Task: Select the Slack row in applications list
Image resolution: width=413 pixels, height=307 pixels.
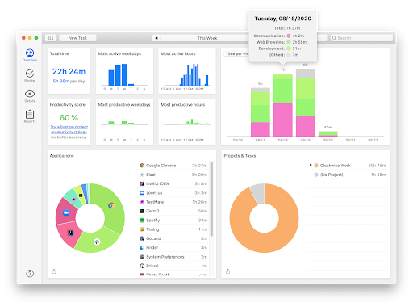Action: point(173,175)
